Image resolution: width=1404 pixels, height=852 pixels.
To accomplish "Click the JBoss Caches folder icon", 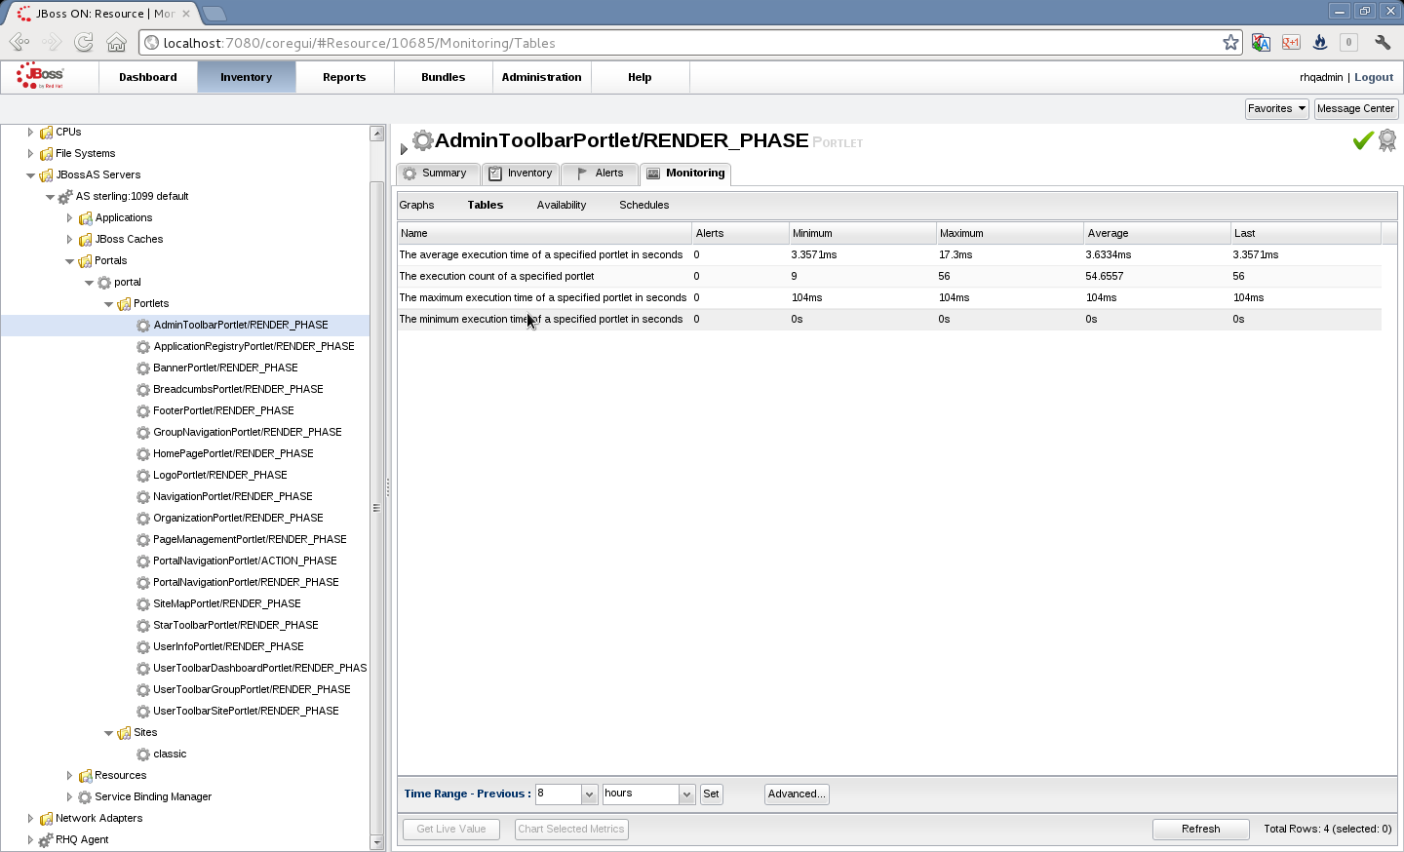I will point(85,240).
